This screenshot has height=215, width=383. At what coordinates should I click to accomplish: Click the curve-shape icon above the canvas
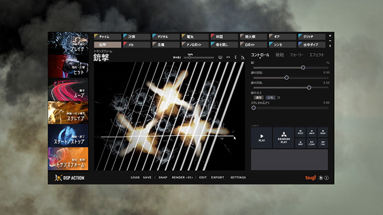pyautogui.click(x=243, y=57)
